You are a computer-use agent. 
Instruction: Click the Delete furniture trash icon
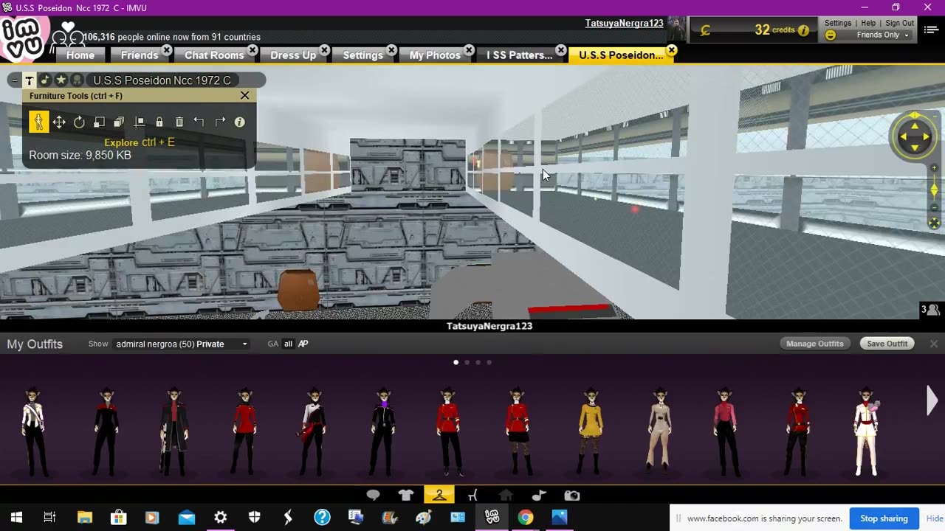tap(179, 122)
